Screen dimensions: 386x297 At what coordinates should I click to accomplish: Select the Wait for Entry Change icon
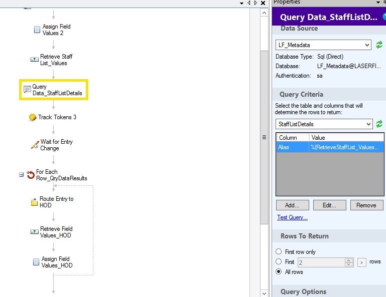(x=35, y=145)
